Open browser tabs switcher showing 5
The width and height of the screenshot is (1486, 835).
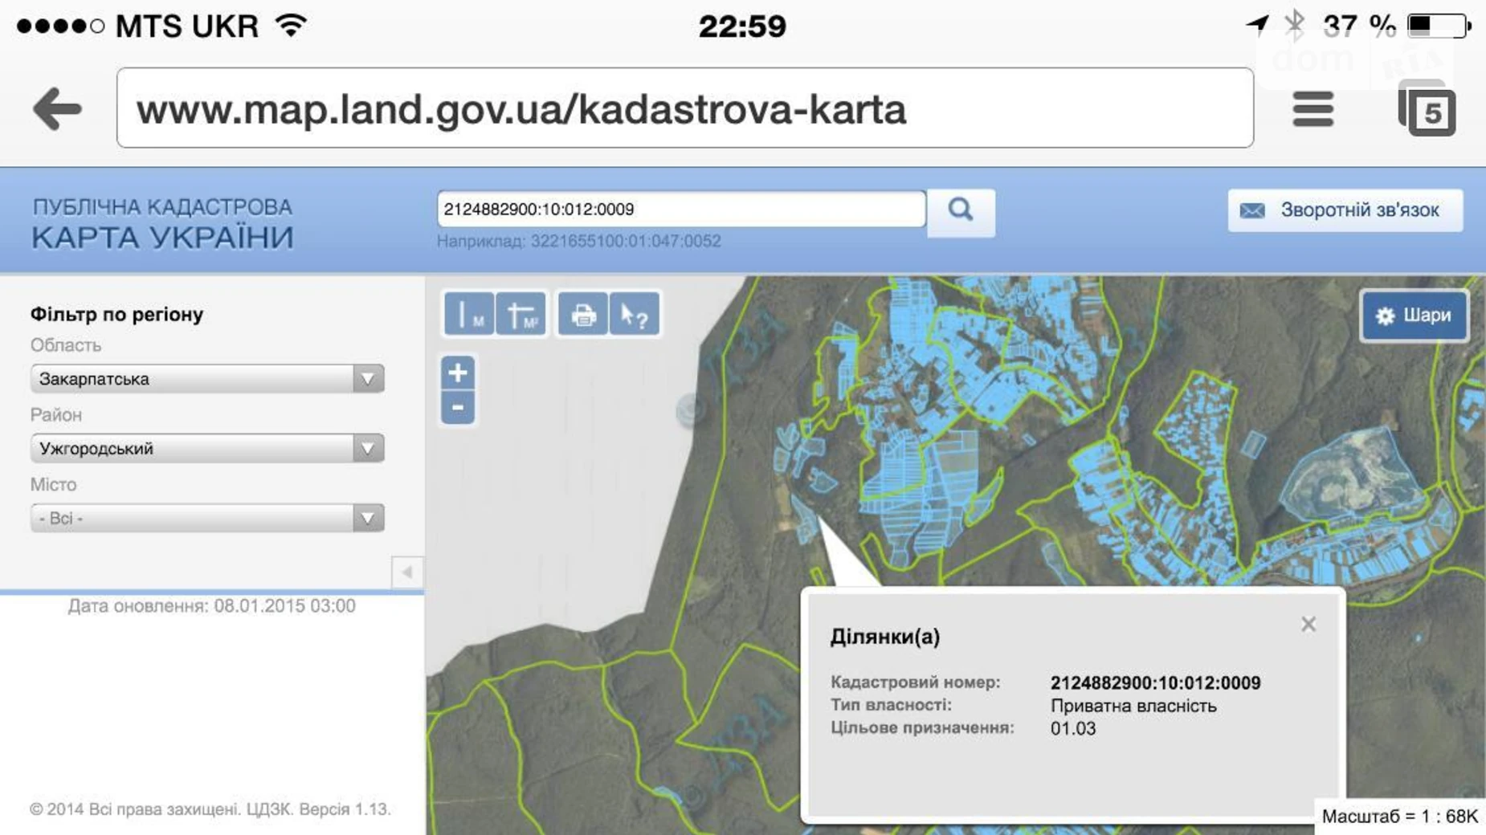[x=1428, y=109]
